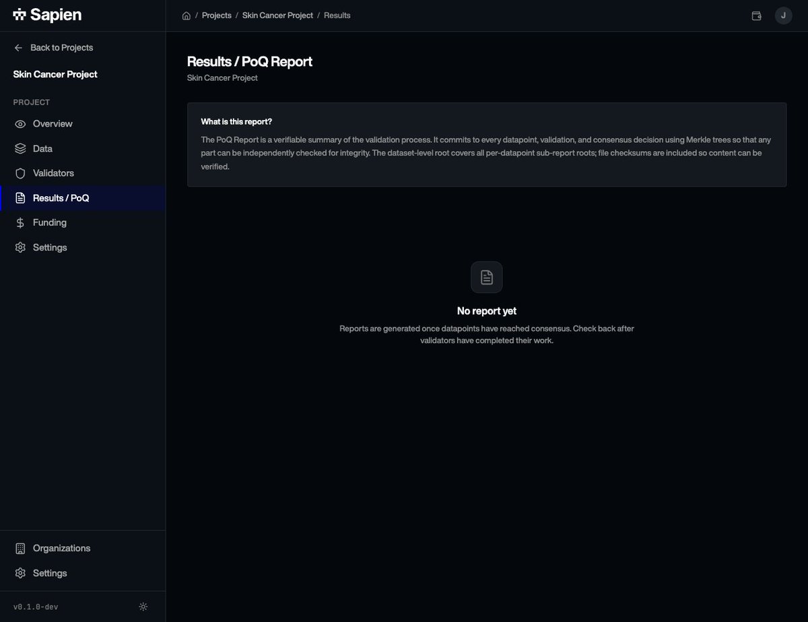Click the Funding dollar icon
The width and height of the screenshot is (808, 622).
pos(20,222)
